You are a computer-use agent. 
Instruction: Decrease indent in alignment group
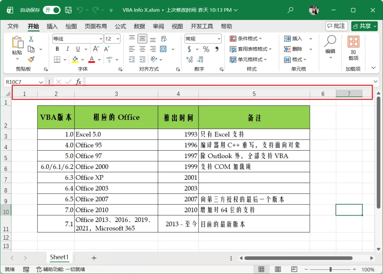132,59
